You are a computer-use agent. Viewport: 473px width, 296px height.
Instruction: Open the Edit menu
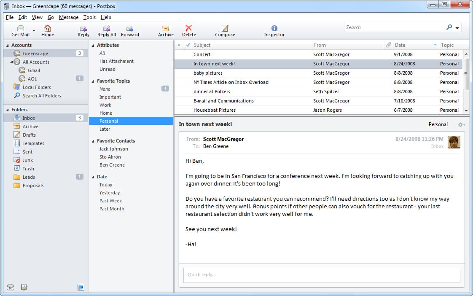point(23,17)
